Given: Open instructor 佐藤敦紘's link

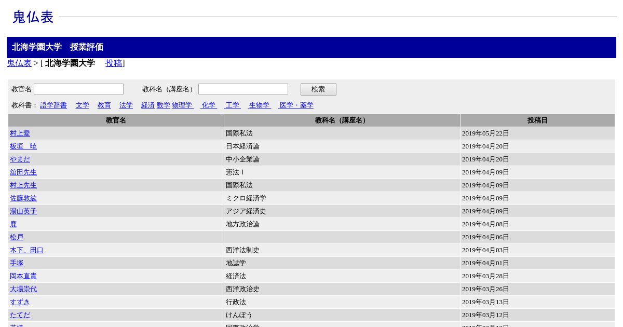Looking at the screenshot, I should [x=23, y=198].
